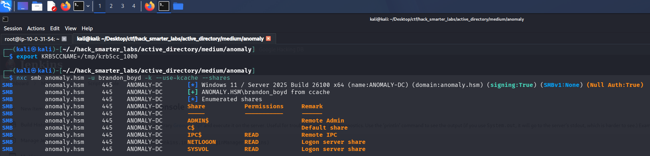
Task: Click the 'C$' share name
Action: pos(191,128)
